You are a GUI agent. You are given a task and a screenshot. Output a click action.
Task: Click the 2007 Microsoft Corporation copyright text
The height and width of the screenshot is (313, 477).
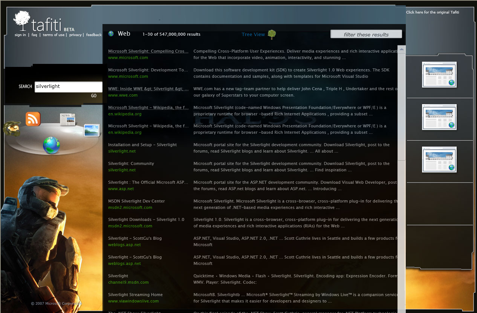(x=56, y=304)
